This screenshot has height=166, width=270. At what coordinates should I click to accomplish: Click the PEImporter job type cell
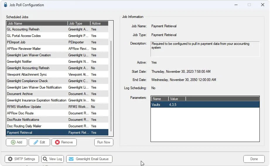[x=76, y=42]
